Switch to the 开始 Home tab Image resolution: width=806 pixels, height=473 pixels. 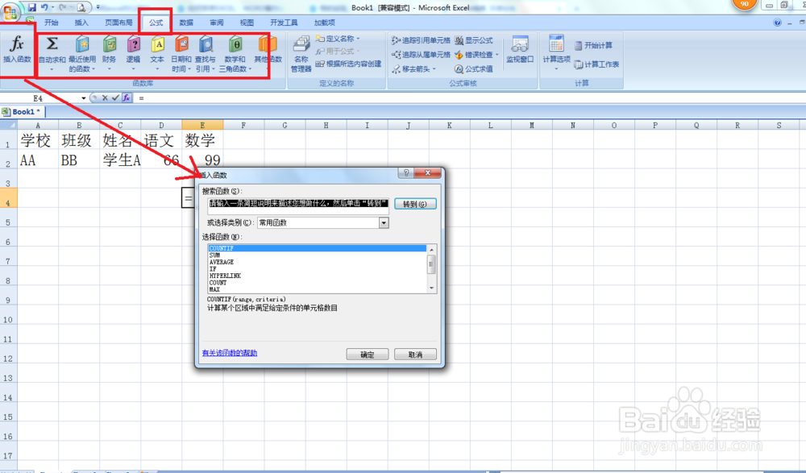52,23
